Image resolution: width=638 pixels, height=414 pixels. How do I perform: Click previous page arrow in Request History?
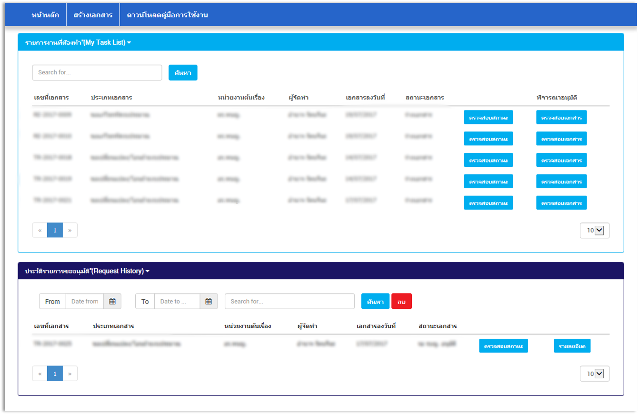coord(40,374)
